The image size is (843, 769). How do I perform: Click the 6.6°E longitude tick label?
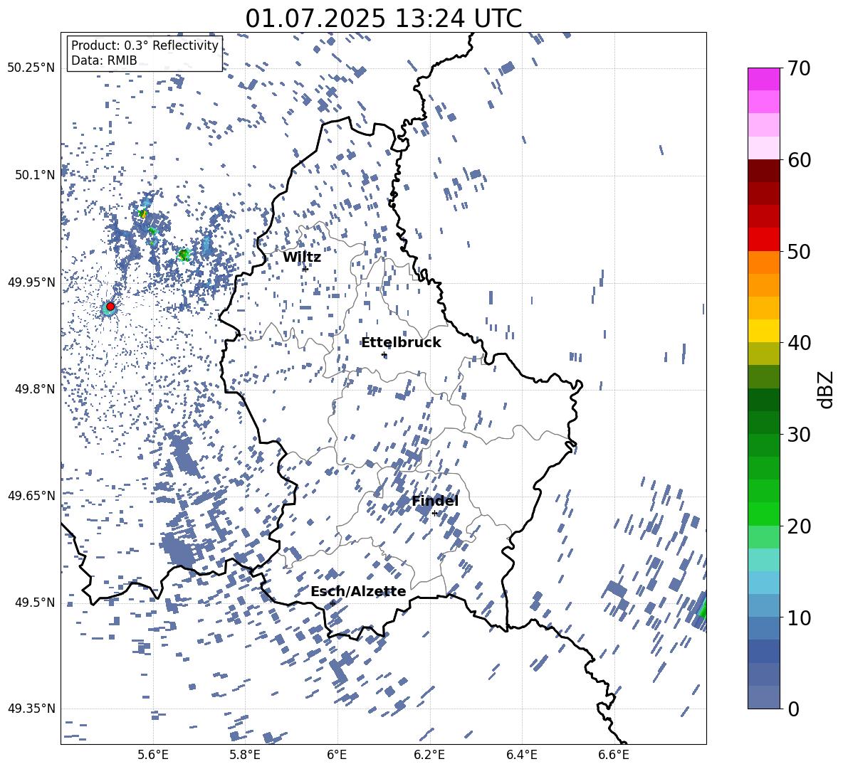614,755
